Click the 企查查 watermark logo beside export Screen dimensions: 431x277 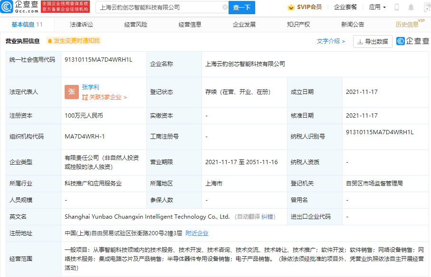412,41
